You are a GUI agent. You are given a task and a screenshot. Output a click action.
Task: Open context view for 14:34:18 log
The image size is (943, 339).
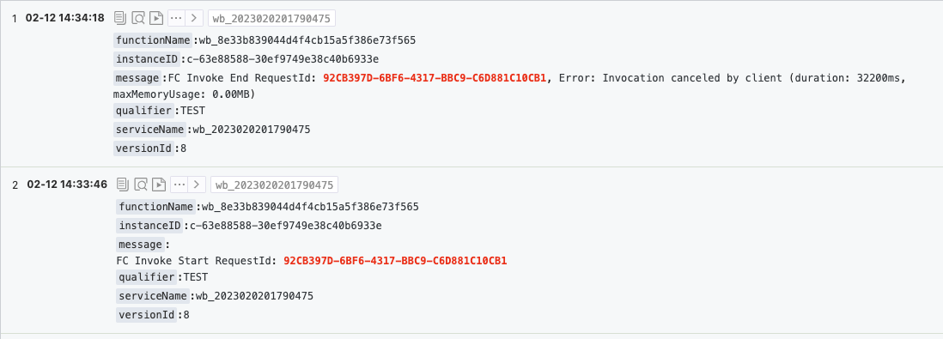(x=138, y=18)
